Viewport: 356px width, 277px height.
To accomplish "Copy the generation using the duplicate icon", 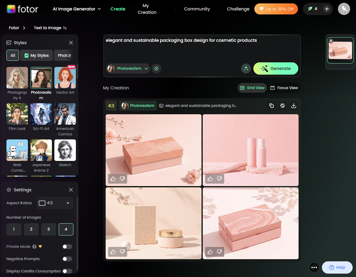I will click(x=272, y=106).
